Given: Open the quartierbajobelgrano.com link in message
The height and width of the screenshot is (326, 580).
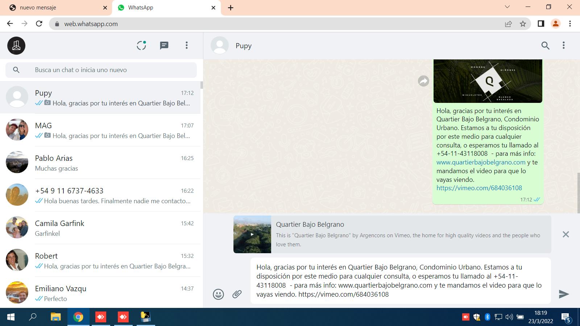Looking at the screenshot, I should coord(481,162).
